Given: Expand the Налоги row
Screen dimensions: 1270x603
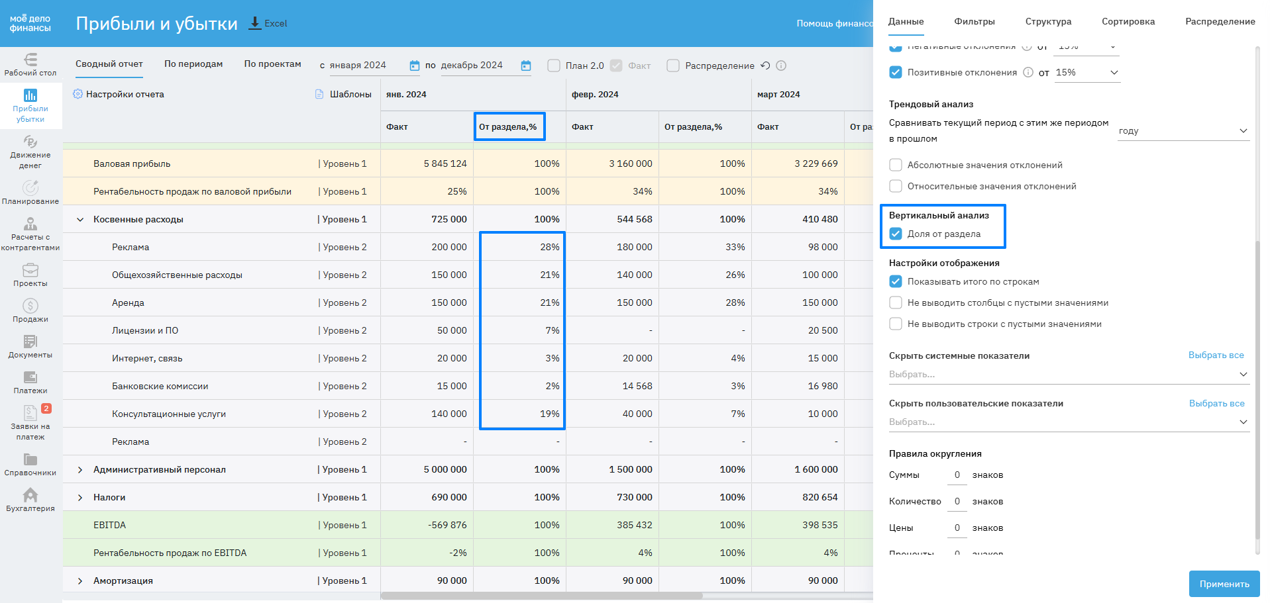Looking at the screenshot, I should coord(80,498).
